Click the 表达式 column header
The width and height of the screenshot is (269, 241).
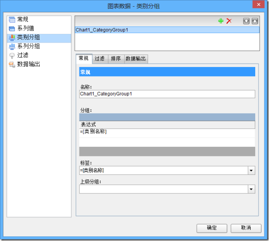pyautogui.click(x=167, y=125)
